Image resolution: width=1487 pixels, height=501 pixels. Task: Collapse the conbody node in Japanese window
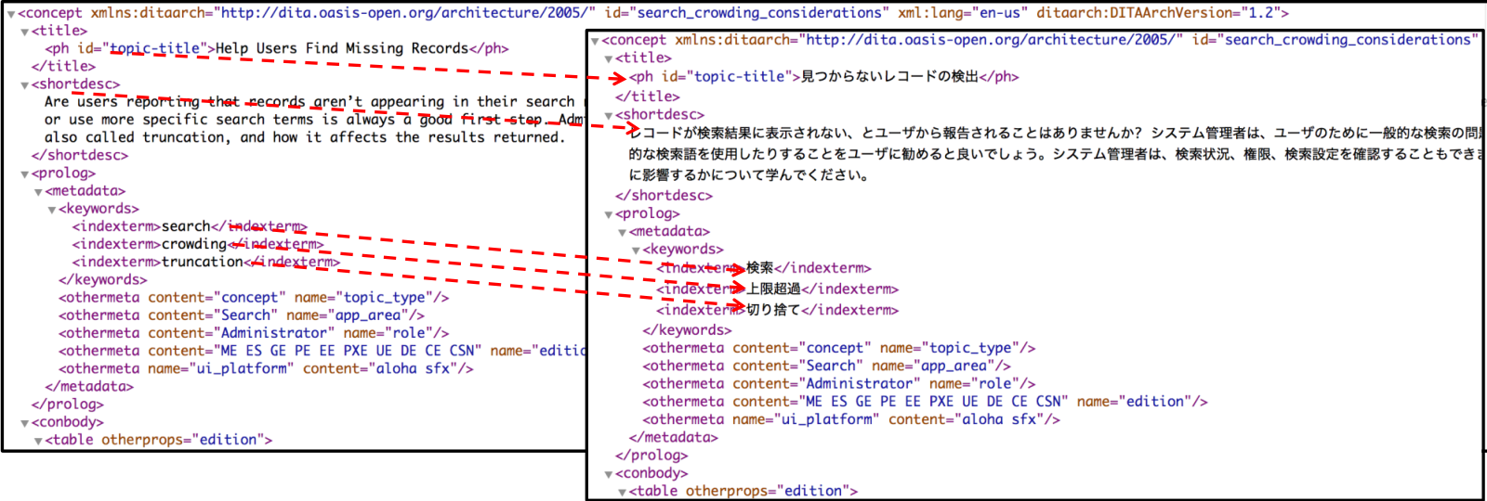point(609,474)
